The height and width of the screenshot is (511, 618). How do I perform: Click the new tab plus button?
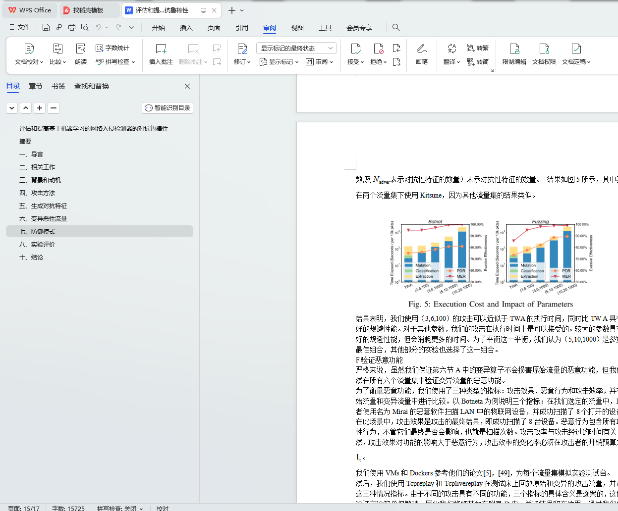coord(231,10)
